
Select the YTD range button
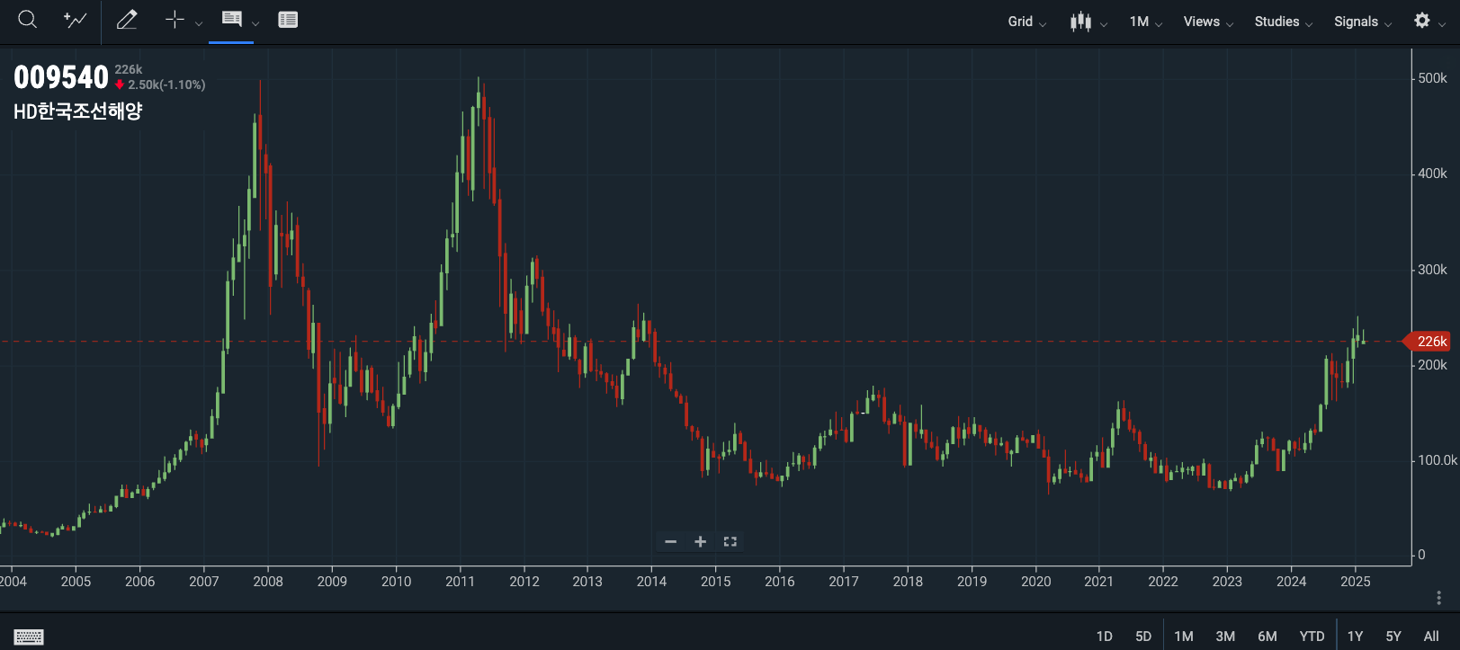coord(1312,636)
